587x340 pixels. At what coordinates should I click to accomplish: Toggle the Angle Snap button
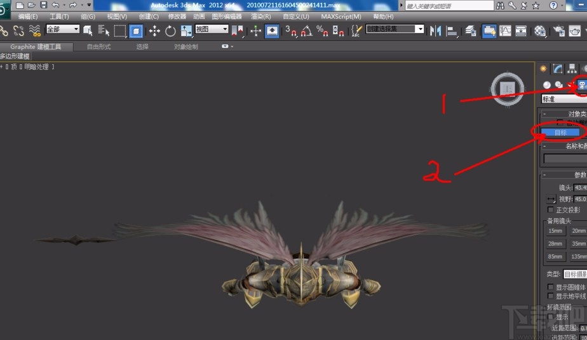pos(306,31)
